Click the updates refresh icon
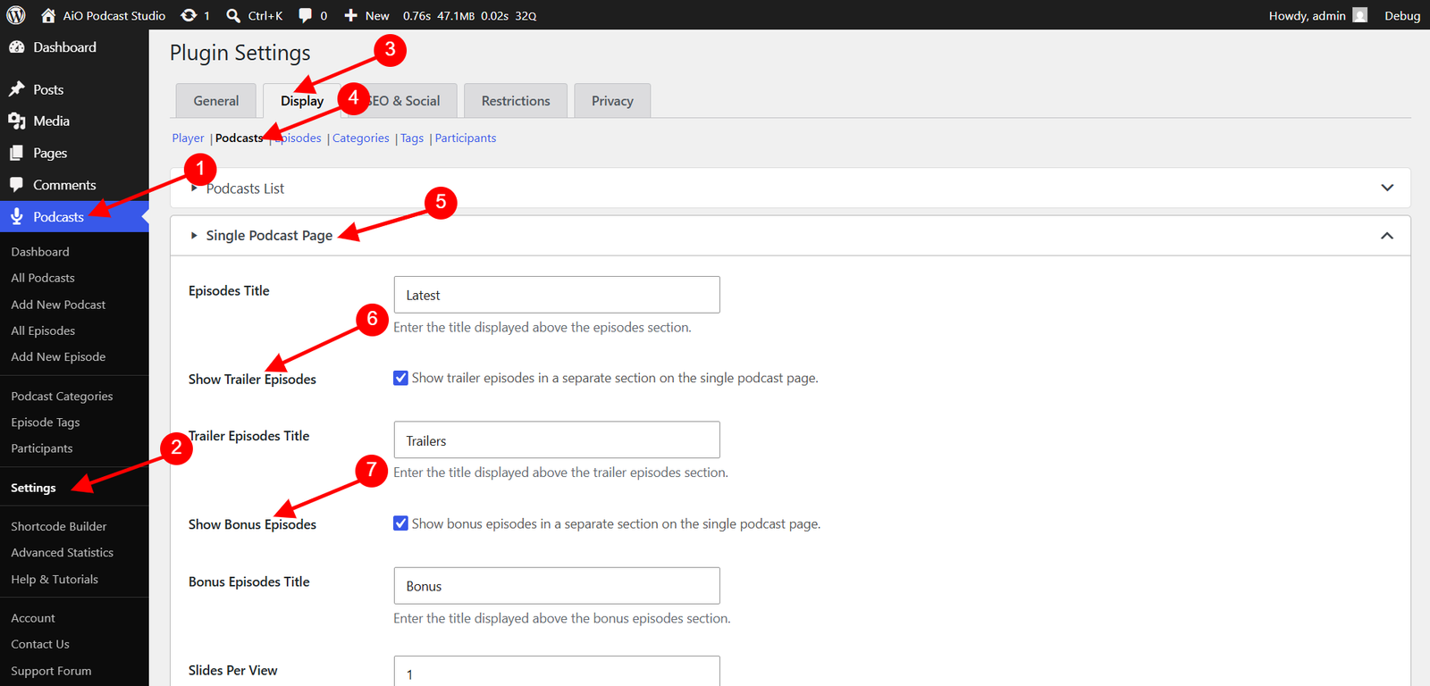This screenshot has height=686, width=1430. coord(189,15)
